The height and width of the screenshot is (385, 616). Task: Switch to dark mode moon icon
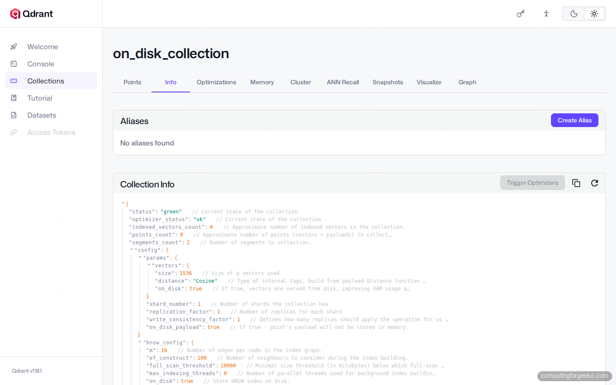[574, 14]
